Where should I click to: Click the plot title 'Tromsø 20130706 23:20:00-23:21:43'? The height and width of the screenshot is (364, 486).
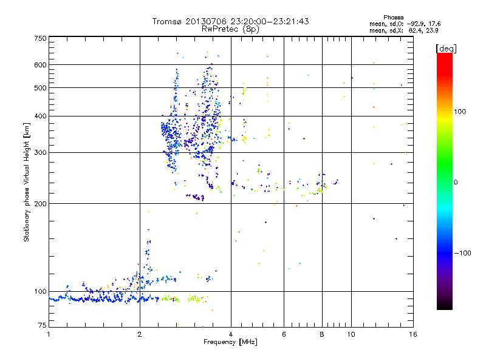tap(230, 21)
